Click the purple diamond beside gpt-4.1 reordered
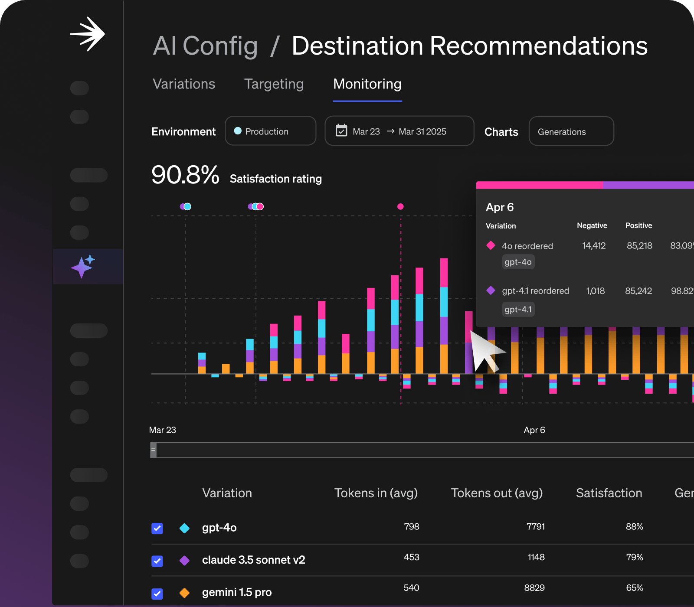694x607 pixels. (491, 290)
